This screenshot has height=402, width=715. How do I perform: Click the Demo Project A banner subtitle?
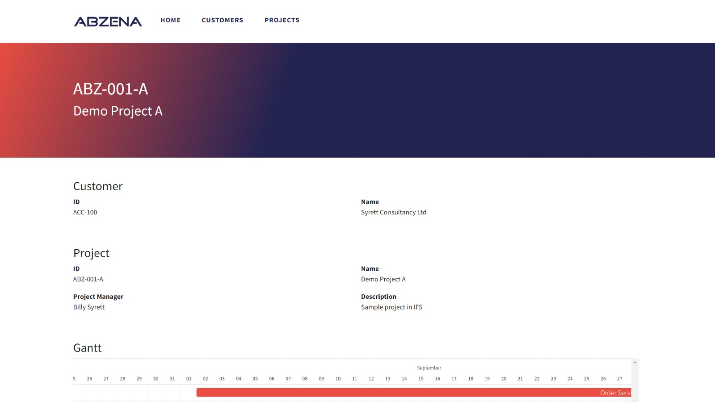pyautogui.click(x=118, y=111)
